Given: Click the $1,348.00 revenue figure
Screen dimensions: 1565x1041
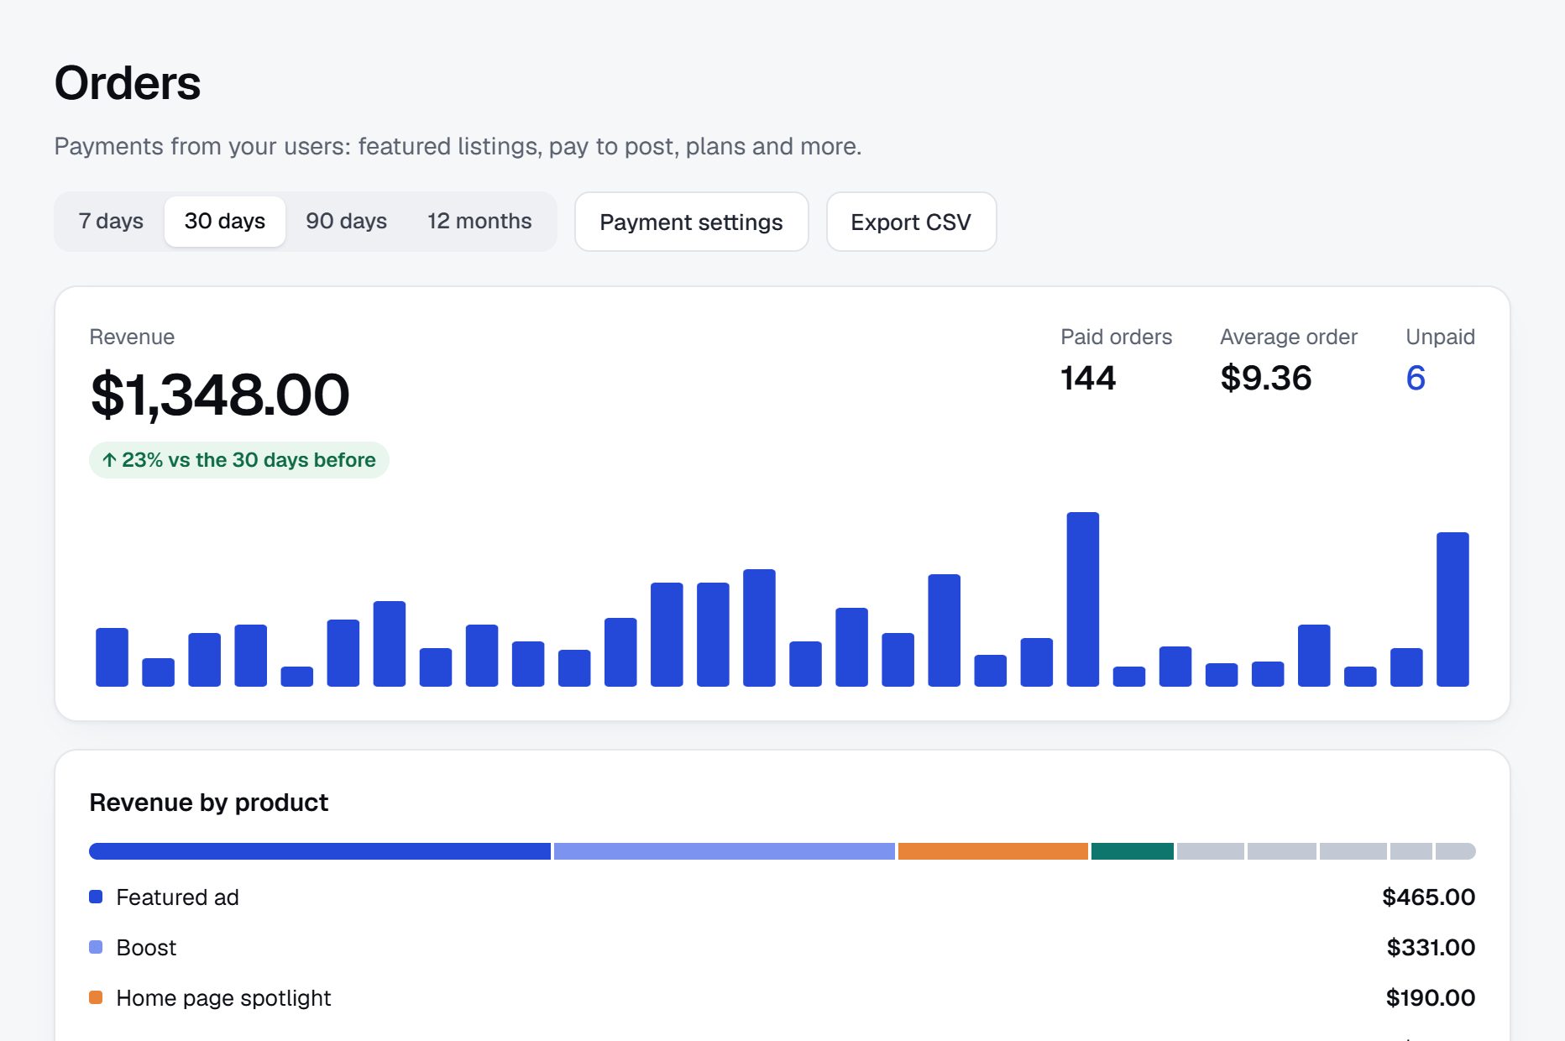Looking at the screenshot, I should pos(220,395).
